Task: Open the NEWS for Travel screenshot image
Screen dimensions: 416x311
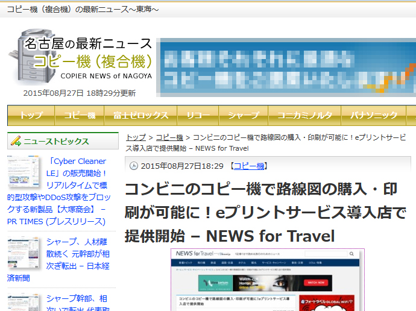Action: tap(268, 280)
